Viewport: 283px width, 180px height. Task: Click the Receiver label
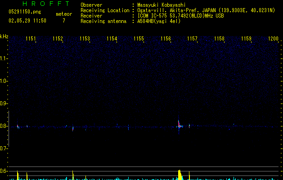click(x=91, y=16)
